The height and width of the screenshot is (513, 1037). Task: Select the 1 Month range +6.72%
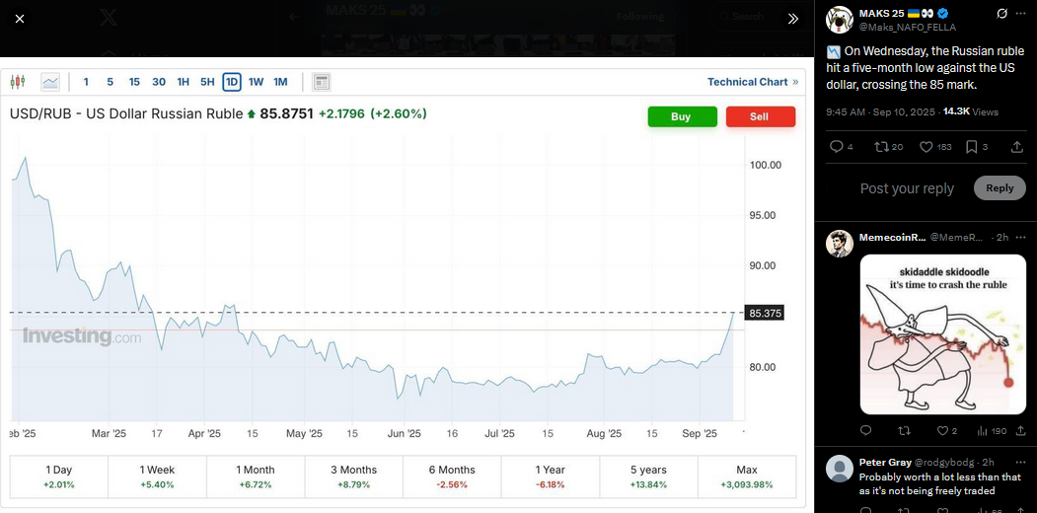(256, 476)
